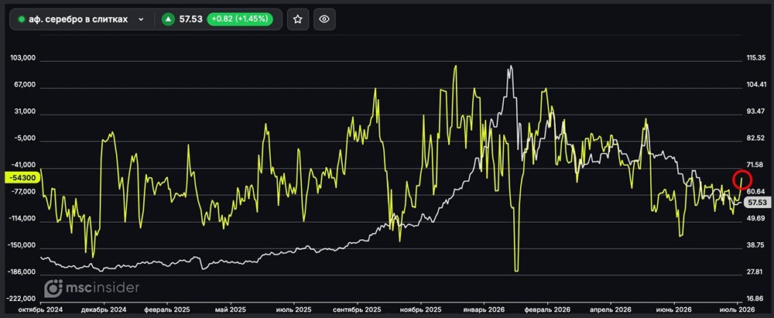Click the 82.52 right axis label
Screen dimensions: 774x318
(755, 138)
